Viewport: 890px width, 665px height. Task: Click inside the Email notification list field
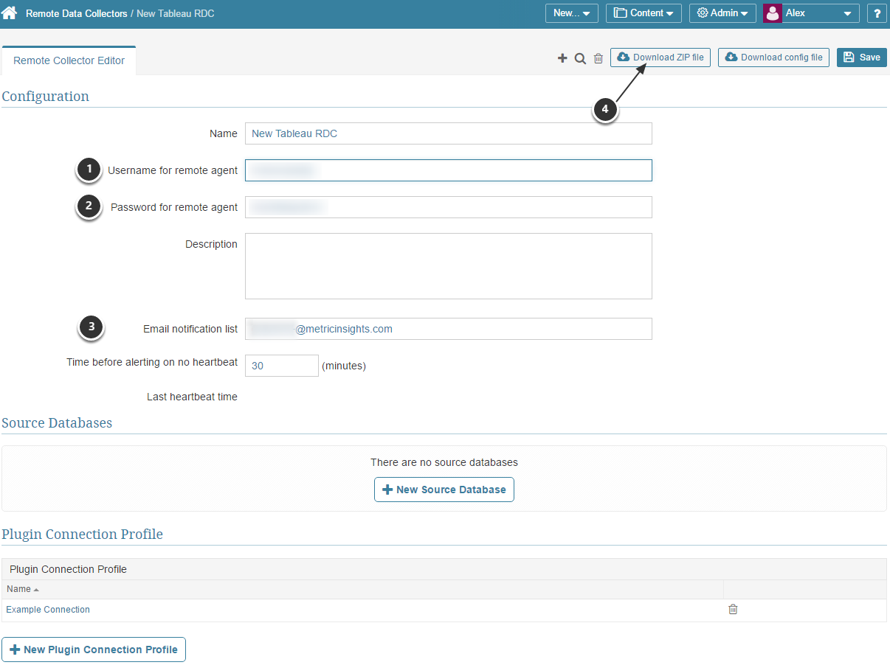[448, 329]
